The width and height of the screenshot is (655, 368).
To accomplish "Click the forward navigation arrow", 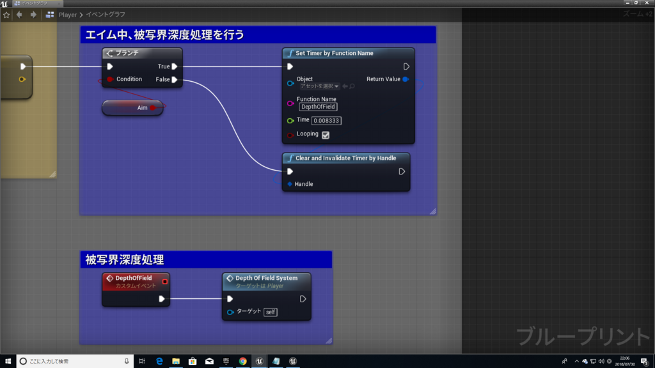I will [33, 15].
